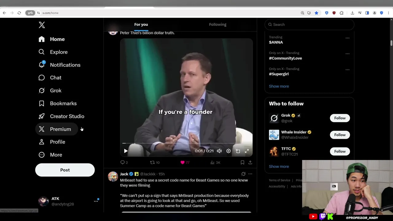Pop out video to picture-in-picture
Image resolution: width=393 pixels, height=221 pixels.
[238, 151]
